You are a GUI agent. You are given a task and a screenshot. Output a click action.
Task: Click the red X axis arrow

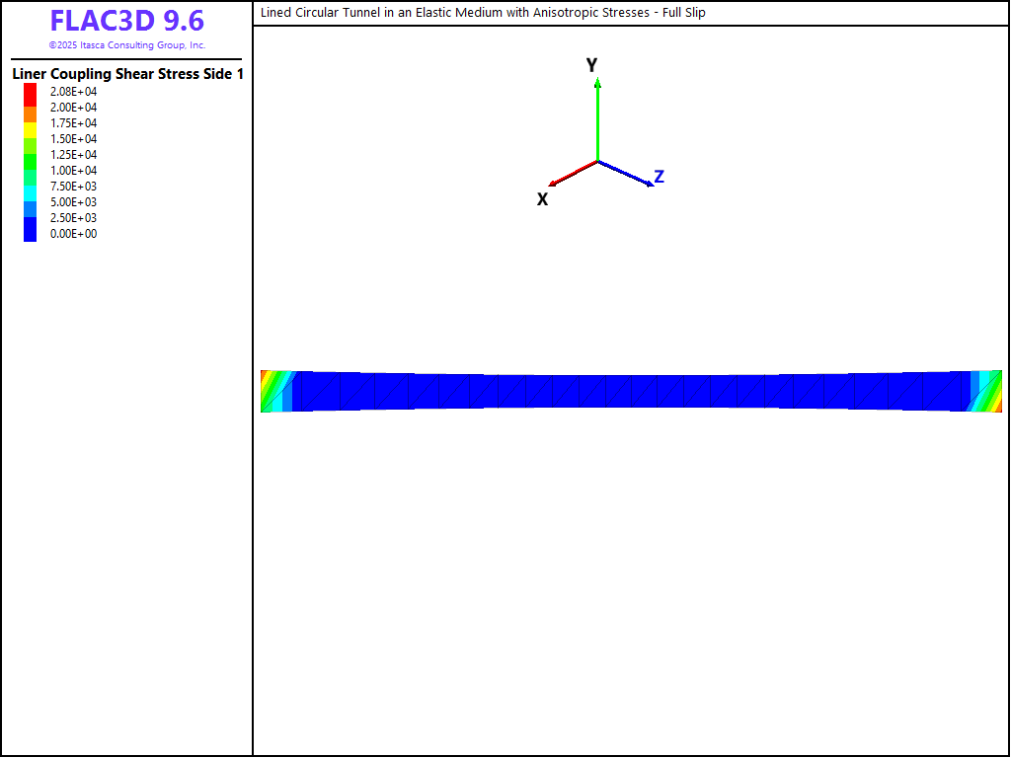click(572, 173)
